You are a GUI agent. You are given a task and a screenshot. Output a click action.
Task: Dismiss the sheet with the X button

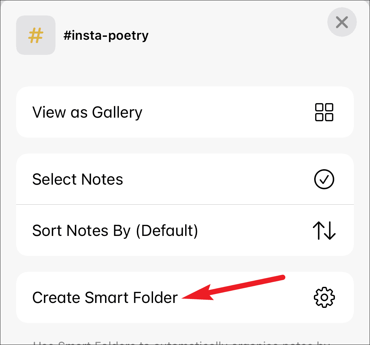342,22
